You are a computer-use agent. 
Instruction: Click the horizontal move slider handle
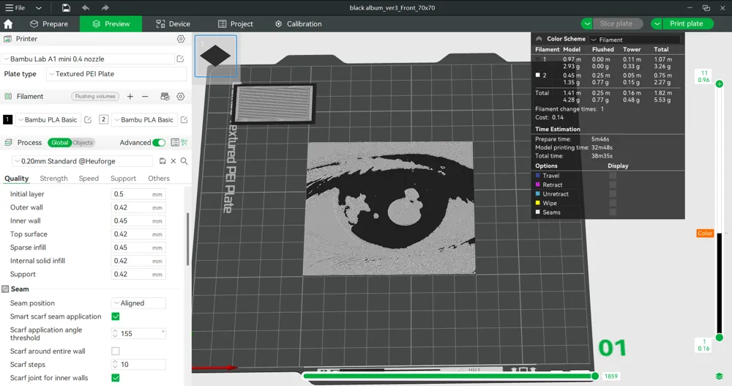tap(594, 376)
